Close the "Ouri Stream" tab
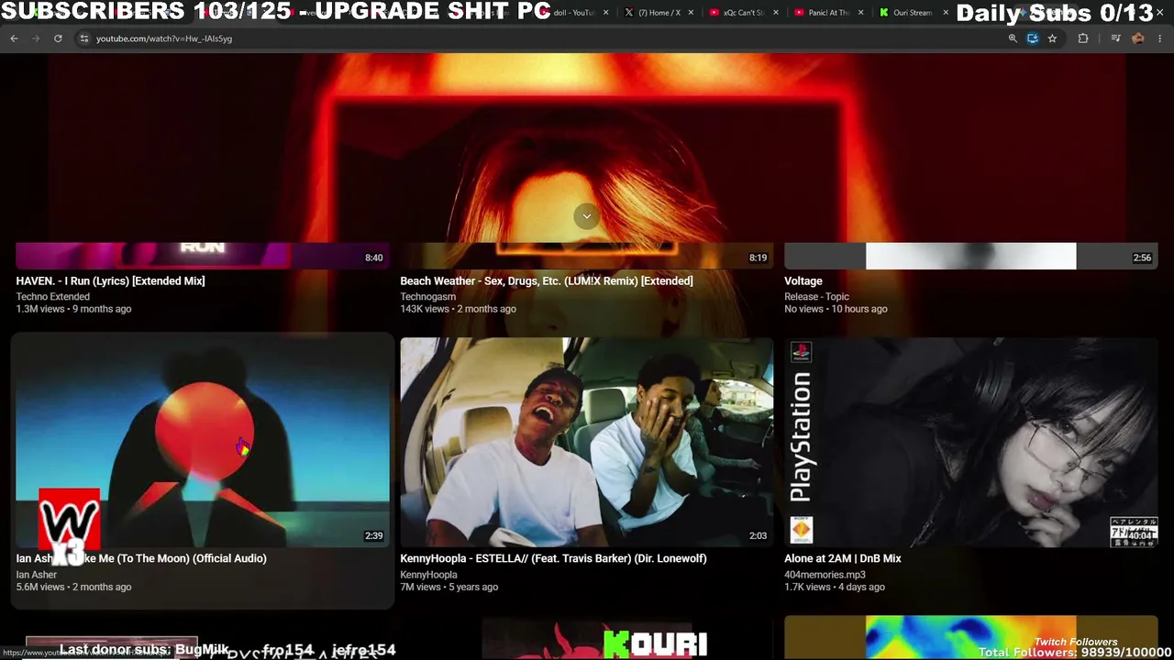The height and width of the screenshot is (660, 1174). click(x=946, y=13)
